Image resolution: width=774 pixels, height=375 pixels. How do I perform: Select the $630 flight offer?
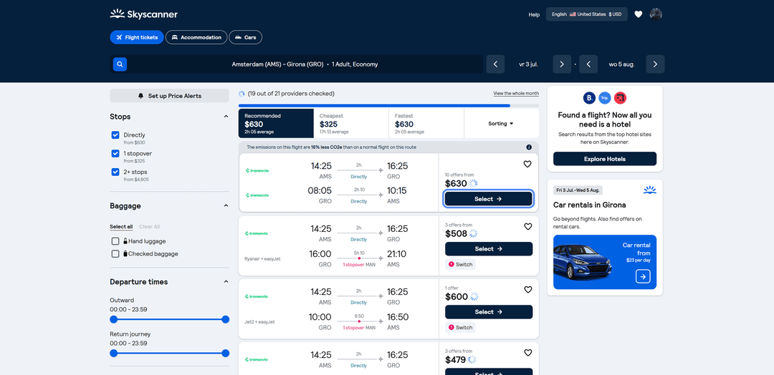coord(489,199)
